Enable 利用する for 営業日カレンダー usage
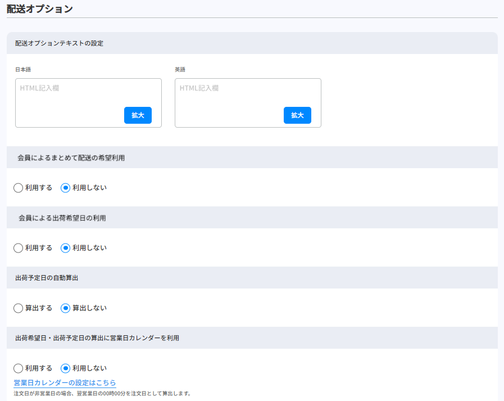The image size is (504, 401). (x=19, y=368)
